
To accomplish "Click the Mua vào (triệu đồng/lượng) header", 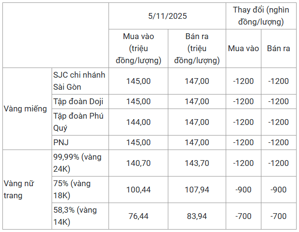I will click(138, 48).
